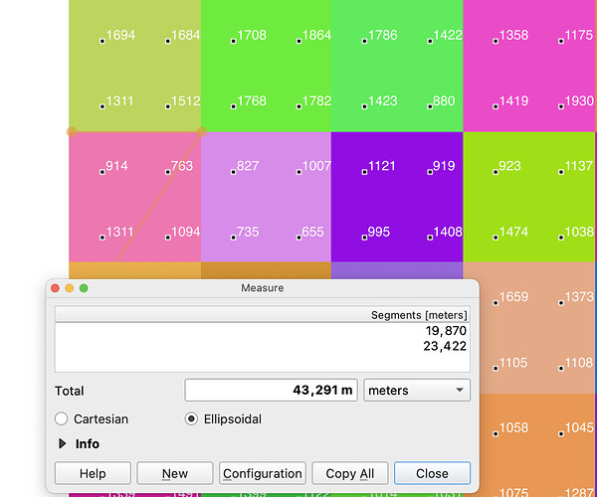This screenshot has width=597, height=497.
Task: Click the point labeled 1768
Action: click(x=234, y=106)
